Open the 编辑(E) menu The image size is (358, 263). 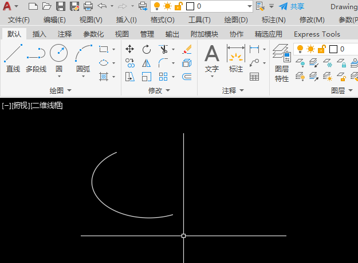54,20
